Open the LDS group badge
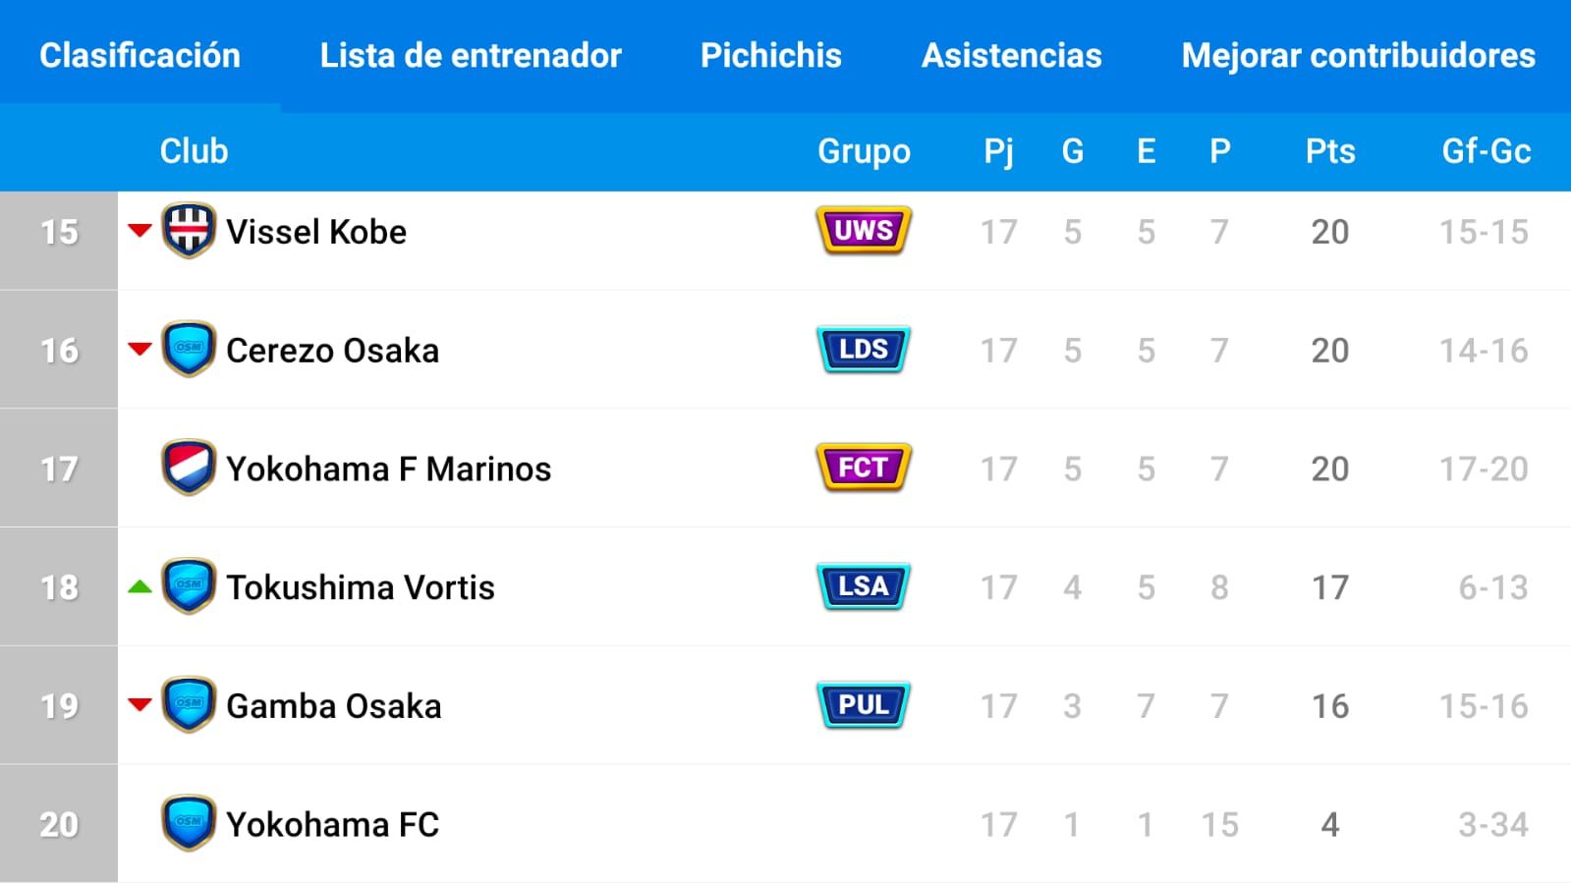Viewport: 1571px width, 883px height. click(x=864, y=350)
